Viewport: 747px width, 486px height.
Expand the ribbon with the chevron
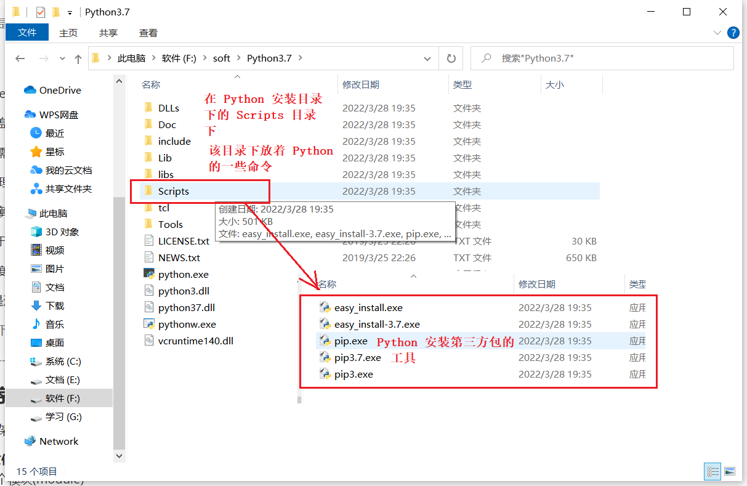point(717,33)
